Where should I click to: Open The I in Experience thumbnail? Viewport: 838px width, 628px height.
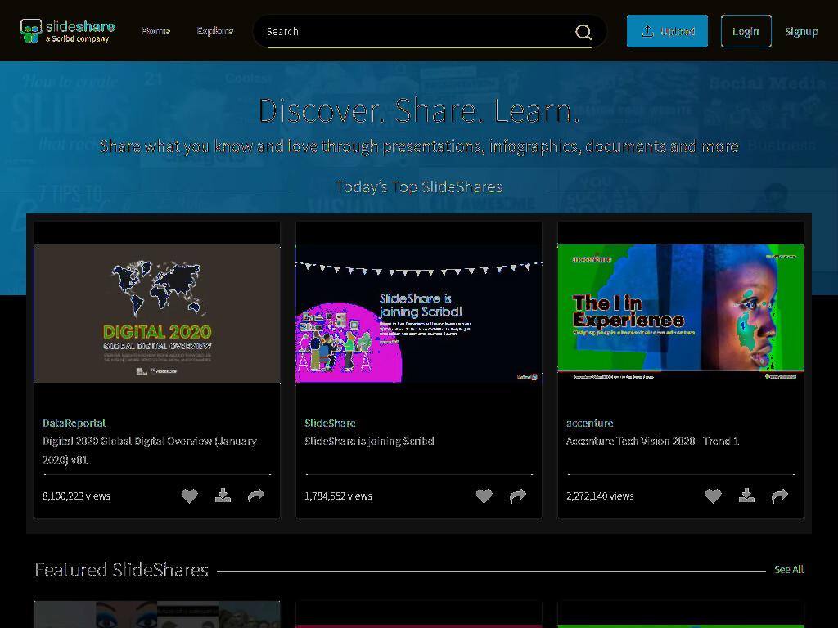pos(681,313)
